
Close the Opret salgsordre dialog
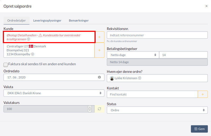pos(206,6)
